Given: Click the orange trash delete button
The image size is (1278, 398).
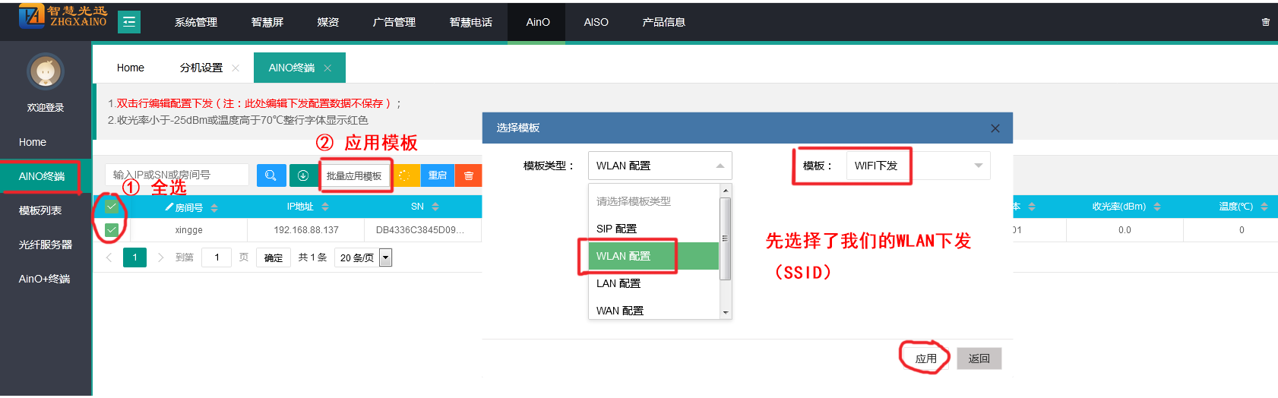Looking at the screenshot, I should point(468,175).
